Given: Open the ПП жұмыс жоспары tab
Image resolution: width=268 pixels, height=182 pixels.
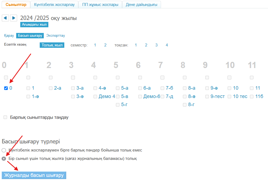Looking at the screenshot, I should (100, 5).
